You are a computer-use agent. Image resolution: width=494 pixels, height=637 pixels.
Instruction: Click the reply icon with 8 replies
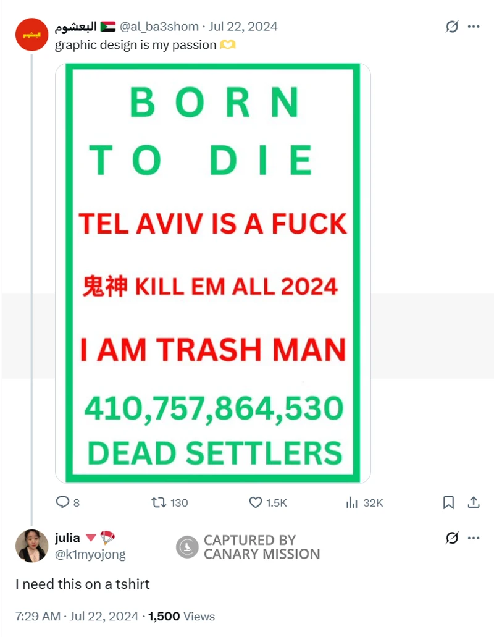63,502
